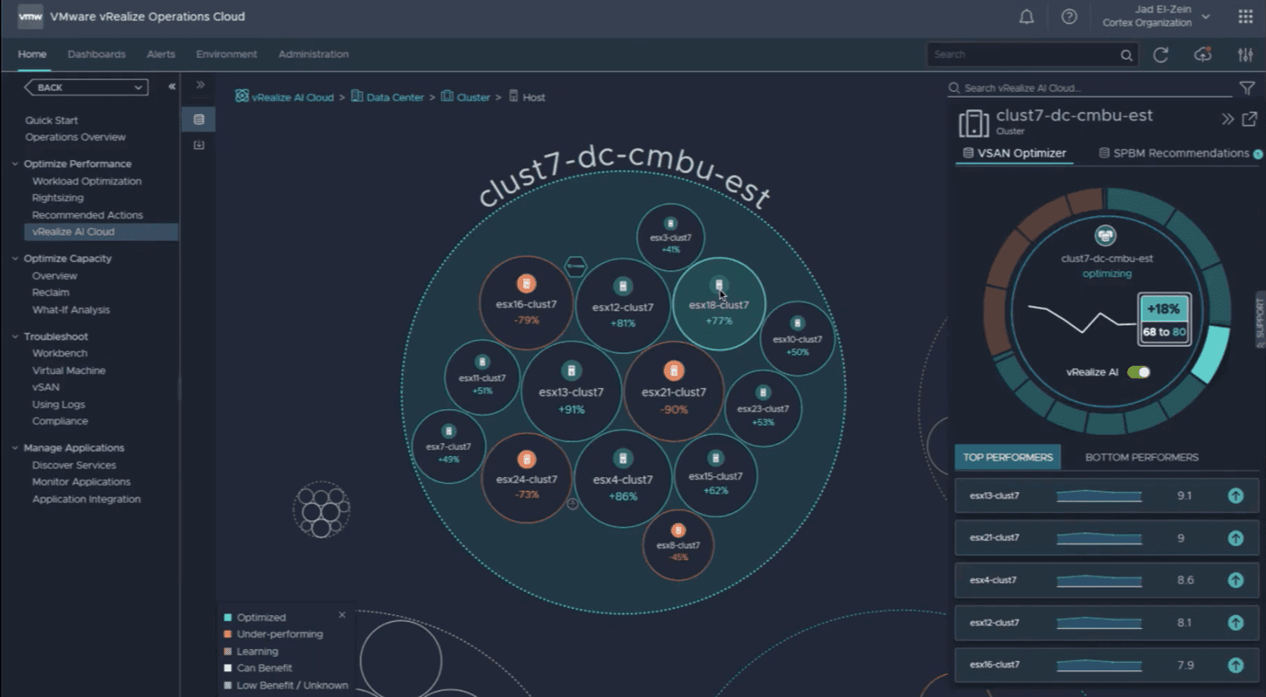Open the notifications bell icon

point(1027,17)
